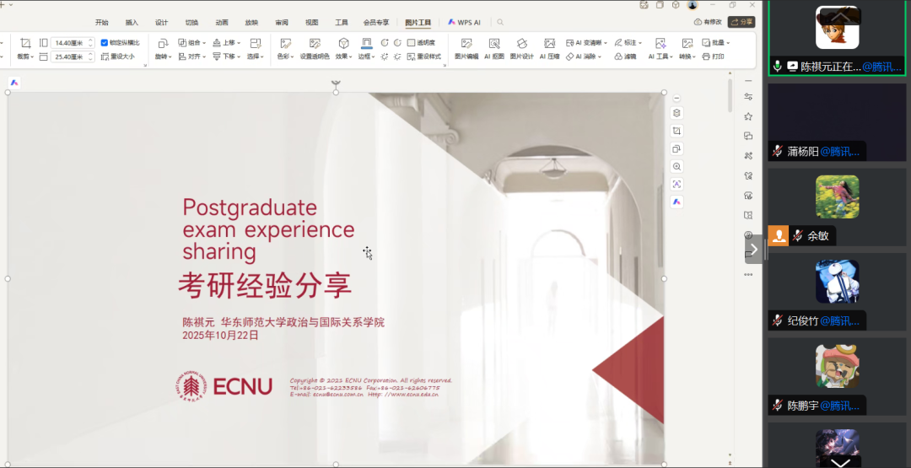This screenshot has width=911, height=468.
Task: Select the AI 压缩 compress icon
Action: click(x=549, y=43)
